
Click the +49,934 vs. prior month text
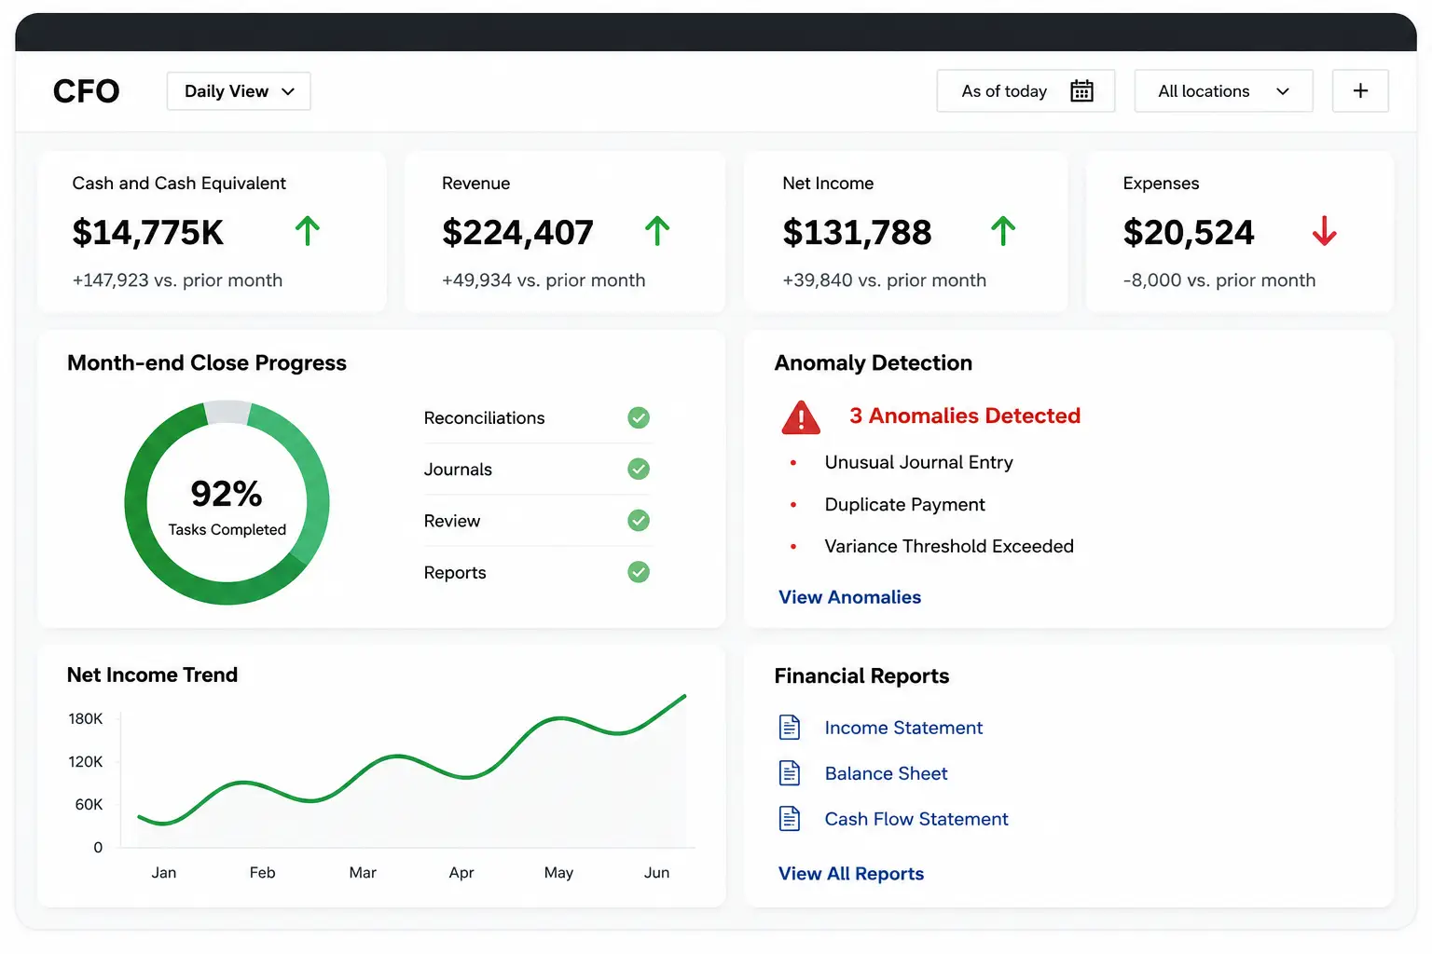[544, 280]
